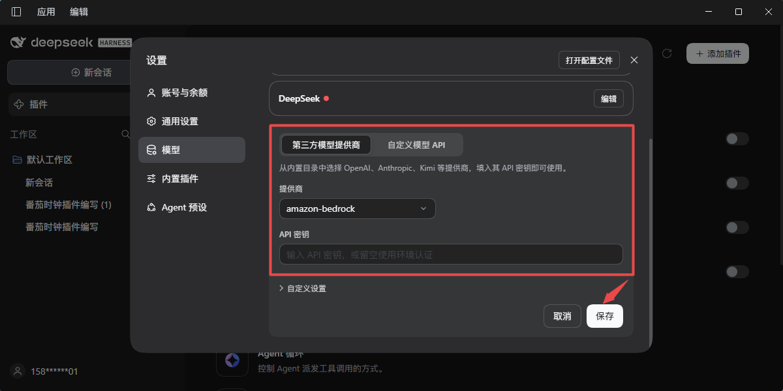The width and height of the screenshot is (783, 391).
Task: Click the 插件 puzzle icon in the sidebar
Action: pos(19,104)
